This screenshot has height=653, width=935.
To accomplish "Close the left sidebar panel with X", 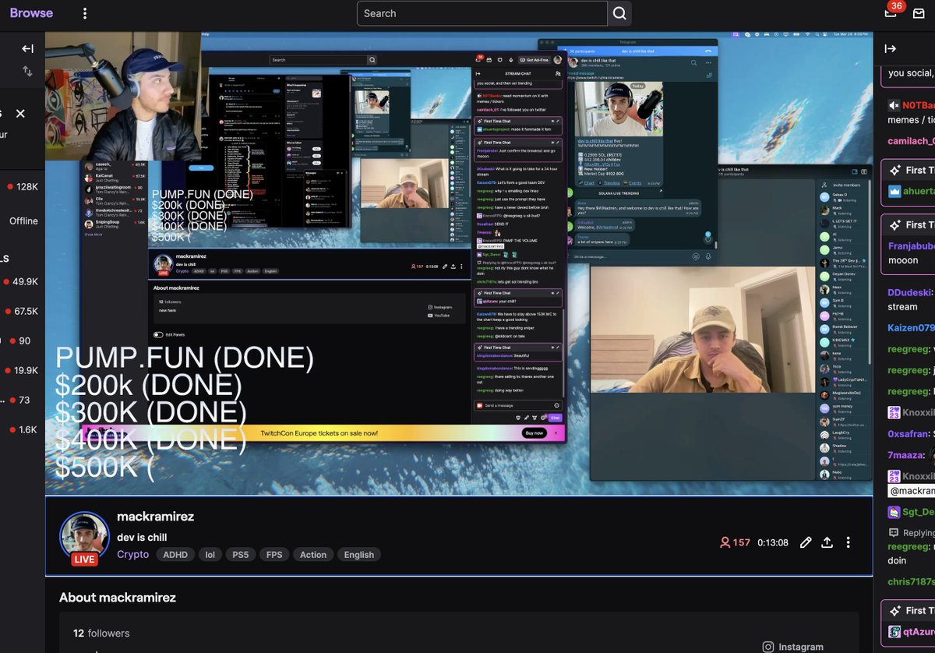I will (x=20, y=114).
